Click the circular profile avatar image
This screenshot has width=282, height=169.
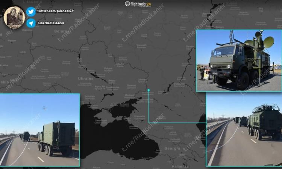coord(14,17)
